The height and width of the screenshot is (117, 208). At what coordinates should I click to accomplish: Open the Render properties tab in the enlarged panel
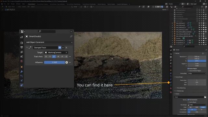tap(22, 43)
